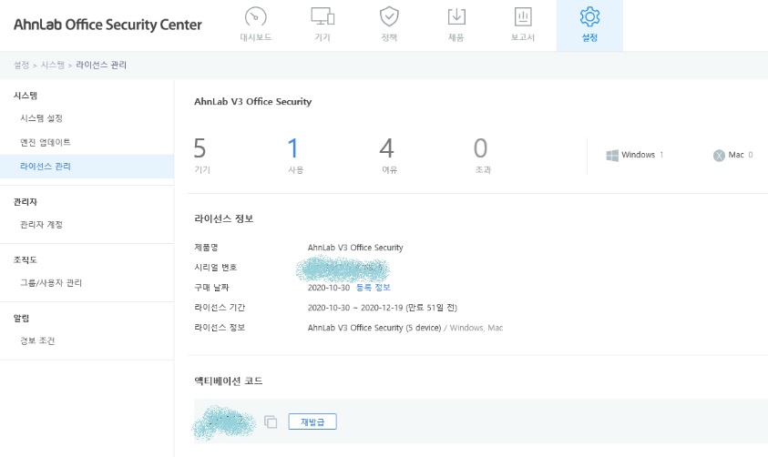Go to 그룹/사용자 관리 page

pos(51,283)
